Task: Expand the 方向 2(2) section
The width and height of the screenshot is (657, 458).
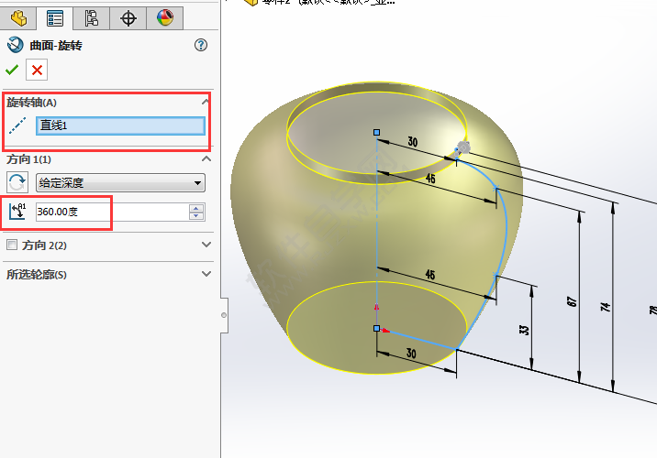Action: [x=206, y=245]
